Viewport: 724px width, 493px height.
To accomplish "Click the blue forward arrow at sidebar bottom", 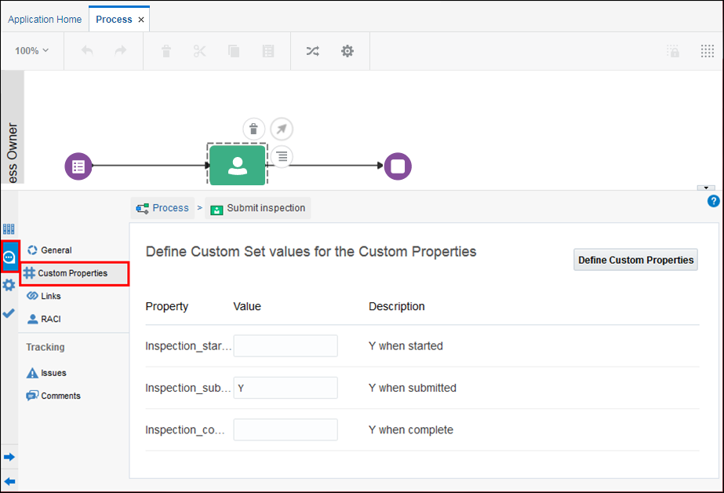I will point(9,456).
